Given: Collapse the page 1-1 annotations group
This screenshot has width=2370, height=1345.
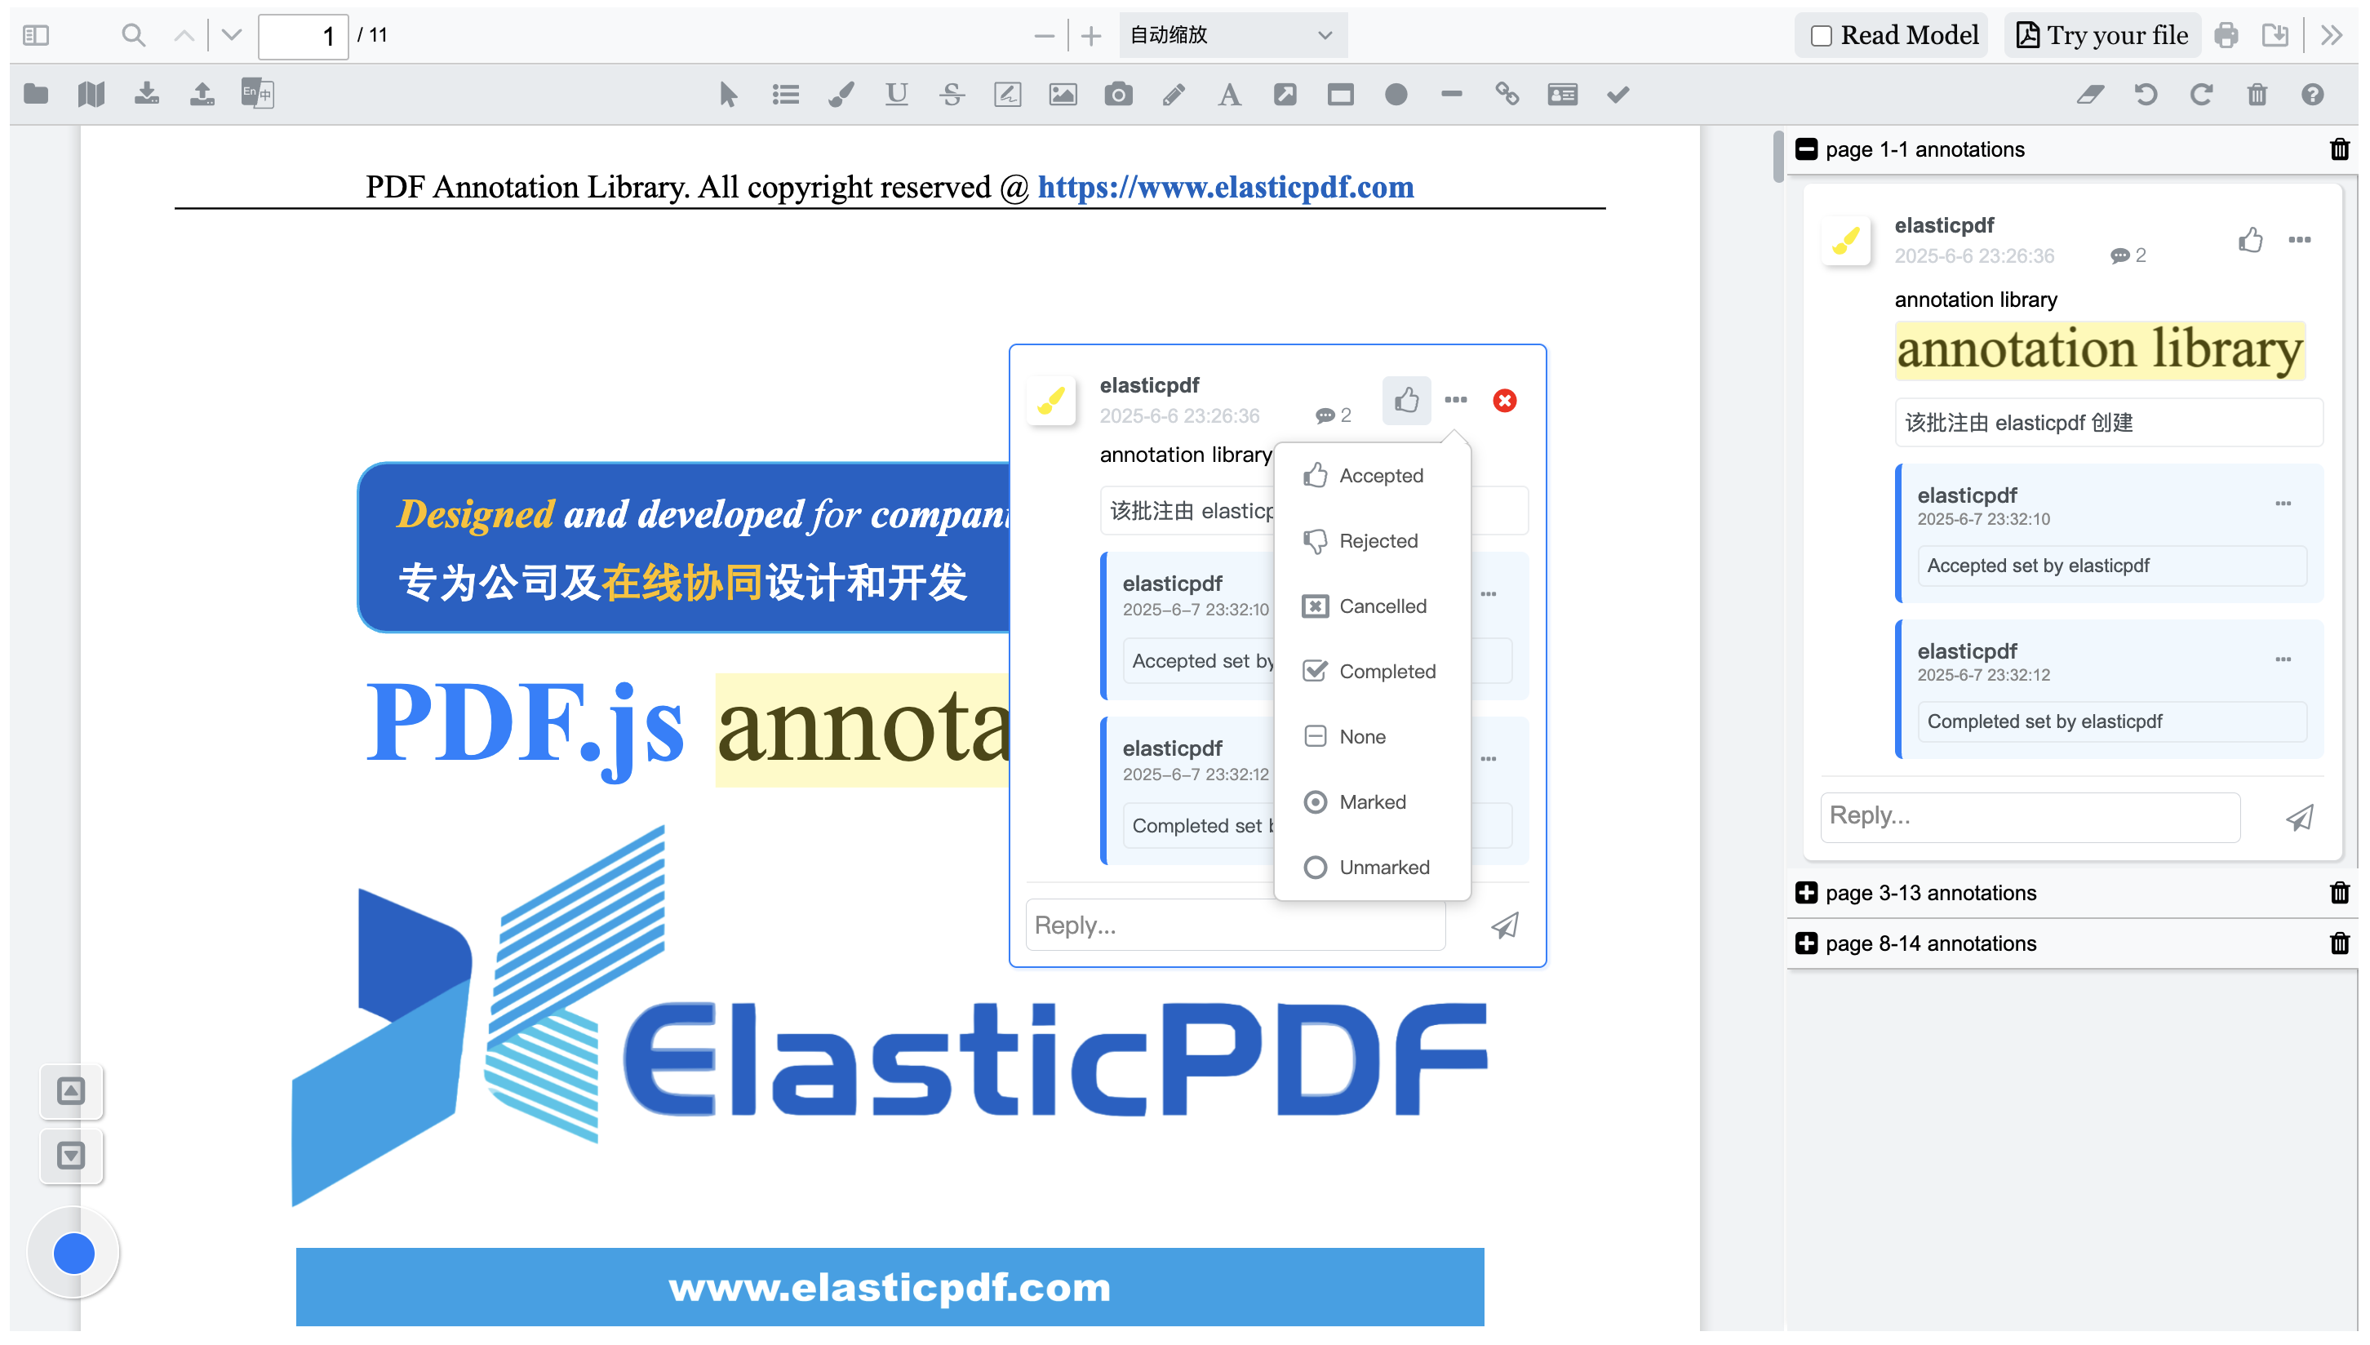Looking at the screenshot, I should pos(1808,149).
